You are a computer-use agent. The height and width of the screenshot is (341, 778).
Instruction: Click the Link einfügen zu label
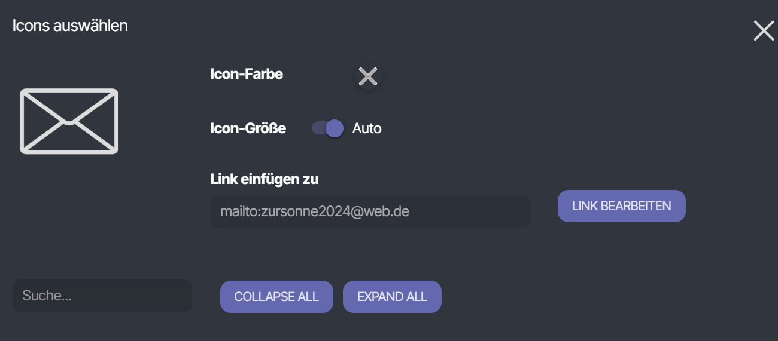(x=265, y=179)
